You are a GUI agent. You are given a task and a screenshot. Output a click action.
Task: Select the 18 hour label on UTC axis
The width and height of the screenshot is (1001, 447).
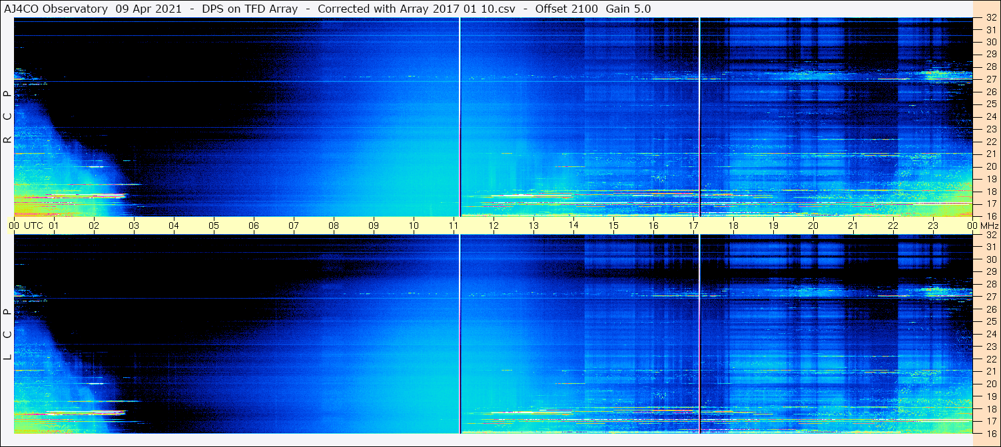733,225
